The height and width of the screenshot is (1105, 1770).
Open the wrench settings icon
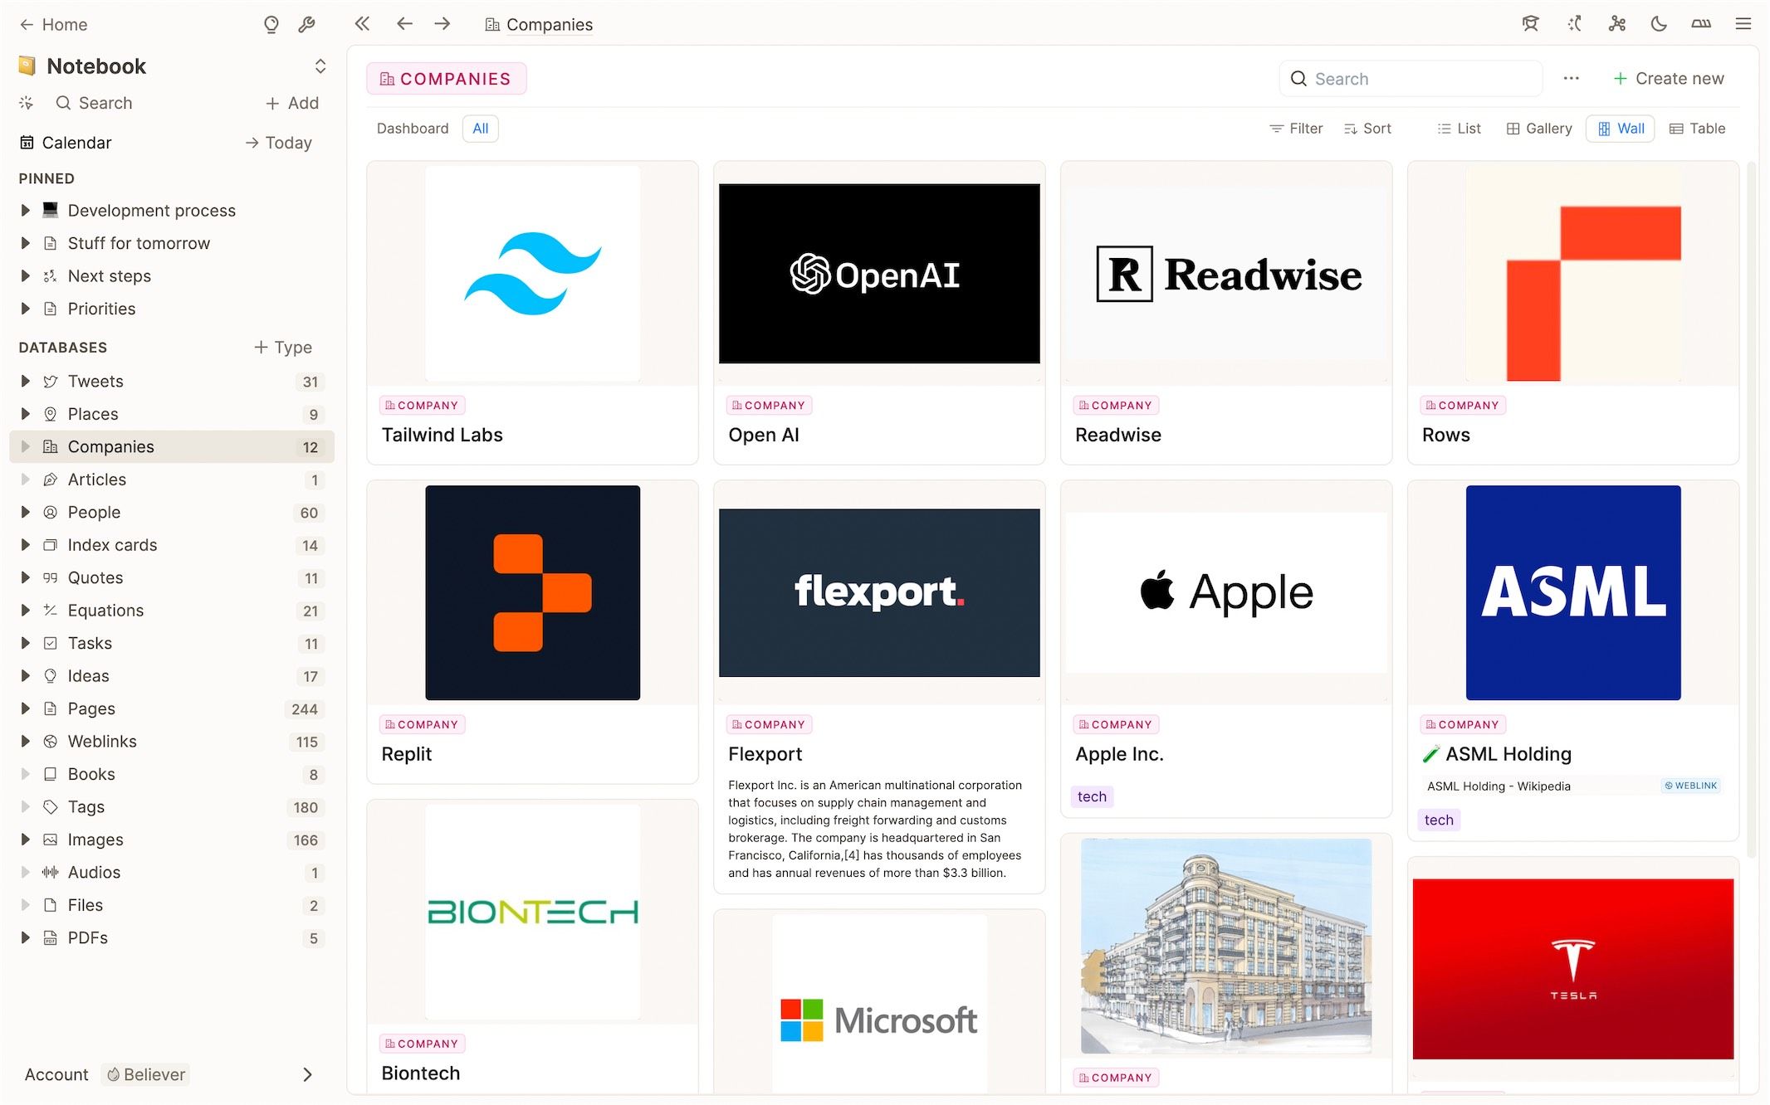click(x=306, y=25)
